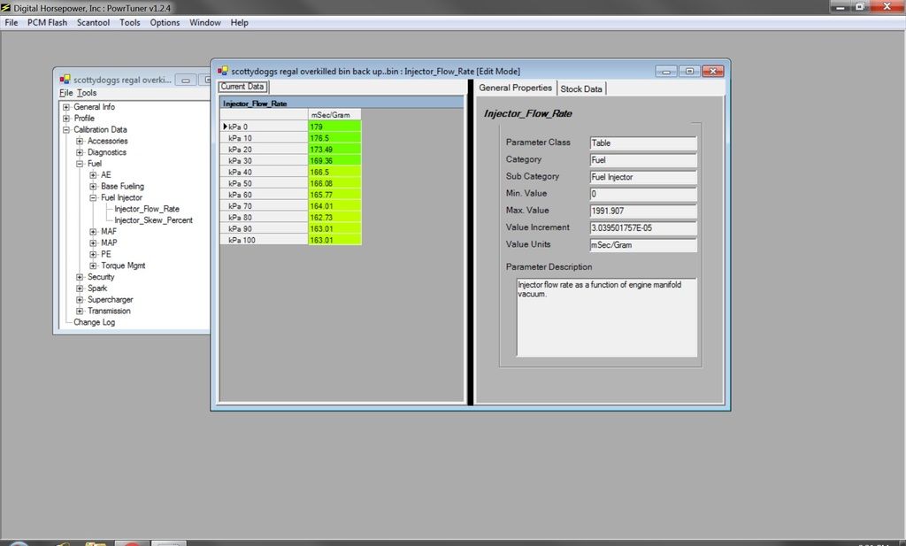Open the Help menu

(239, 22)
